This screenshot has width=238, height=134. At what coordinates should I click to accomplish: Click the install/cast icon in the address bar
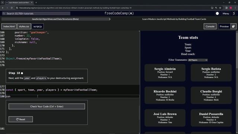(212, 8)
